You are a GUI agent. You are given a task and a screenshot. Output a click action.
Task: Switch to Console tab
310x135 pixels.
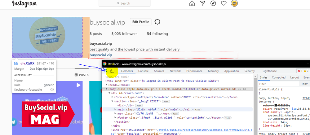143,71
